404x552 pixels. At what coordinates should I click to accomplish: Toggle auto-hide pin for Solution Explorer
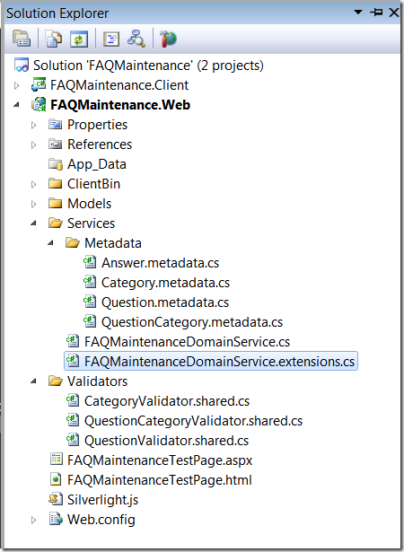[x=376, y=13]
